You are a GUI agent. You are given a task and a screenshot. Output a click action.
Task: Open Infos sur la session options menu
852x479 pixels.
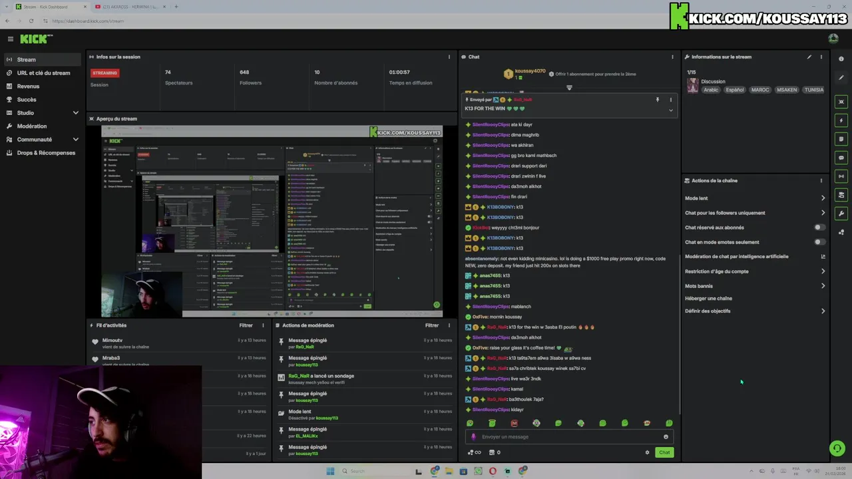[449, 57]
